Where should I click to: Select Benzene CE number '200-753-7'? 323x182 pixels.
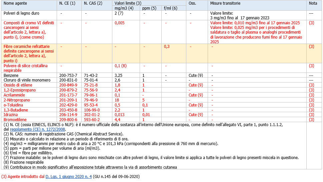(68, 76)
